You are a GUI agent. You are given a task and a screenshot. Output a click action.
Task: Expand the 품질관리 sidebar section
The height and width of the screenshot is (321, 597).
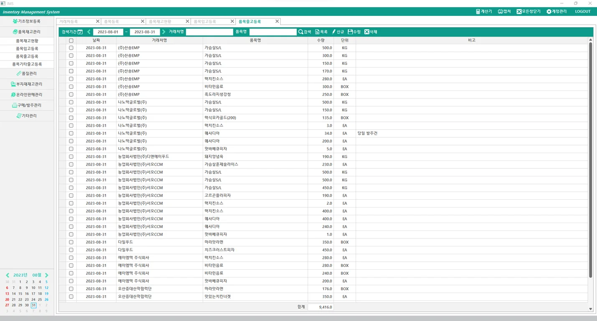click(27, 73)
